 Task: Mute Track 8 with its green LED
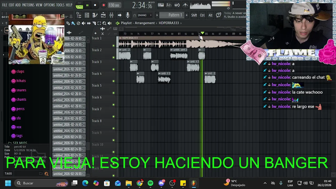[113, 128]
